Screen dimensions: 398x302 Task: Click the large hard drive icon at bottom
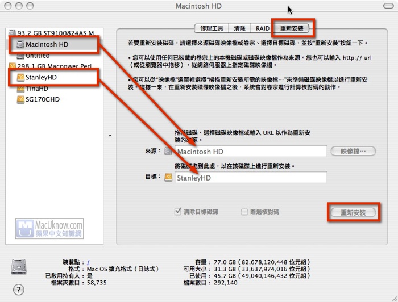[19, 267]
